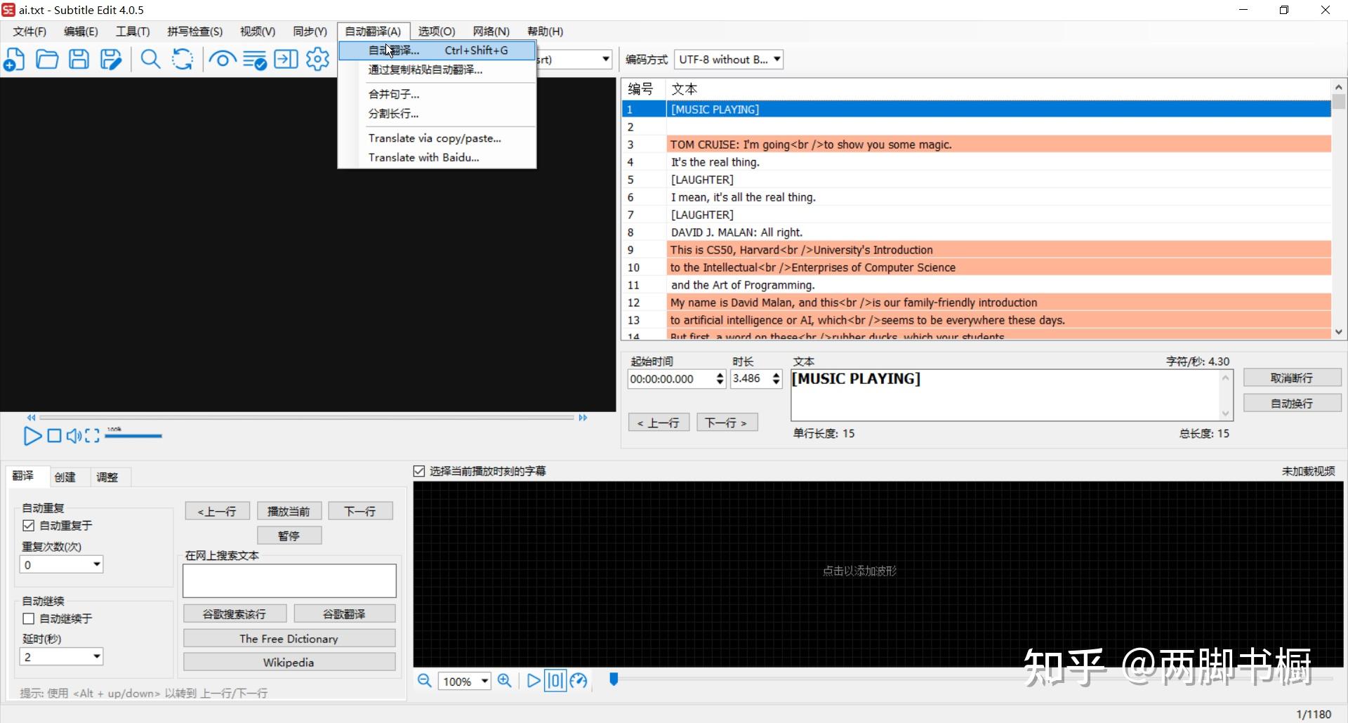Screen dimensions: 1348x723
Task: Select Translate with Baidu... menu entry
Action: (x=423, y=157)
